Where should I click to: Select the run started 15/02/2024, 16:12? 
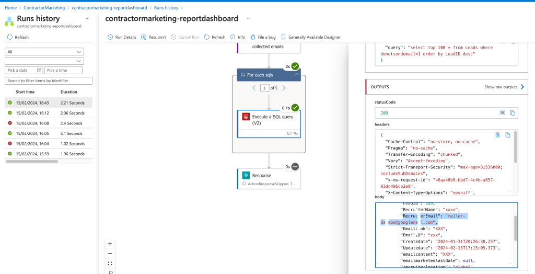coord(49,113)
